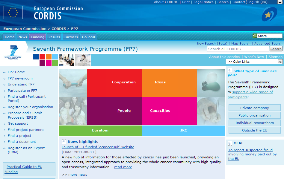Image resolution: width=284 pixels, height=179 pixels.
Task: Click the European Union flag logo
Action: point(13,13)
